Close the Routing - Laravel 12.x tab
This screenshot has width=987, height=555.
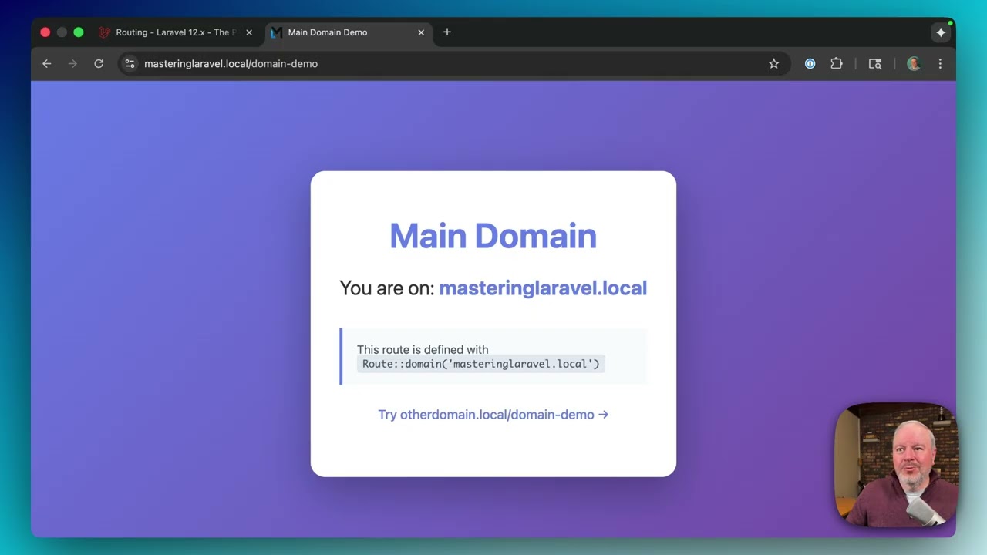click(x=249, y=32)
